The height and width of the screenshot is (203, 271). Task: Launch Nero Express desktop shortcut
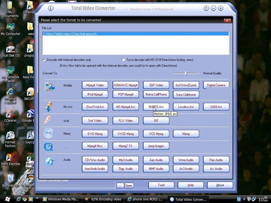10,160
